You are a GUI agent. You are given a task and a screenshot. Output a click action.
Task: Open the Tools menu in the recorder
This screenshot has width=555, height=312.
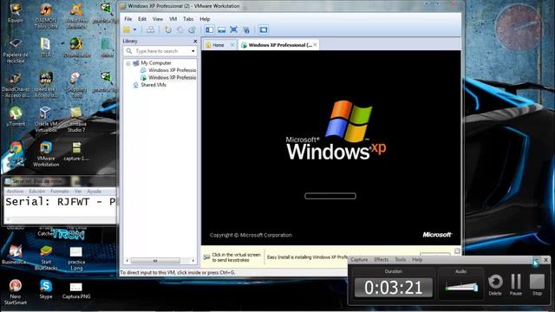401,260
